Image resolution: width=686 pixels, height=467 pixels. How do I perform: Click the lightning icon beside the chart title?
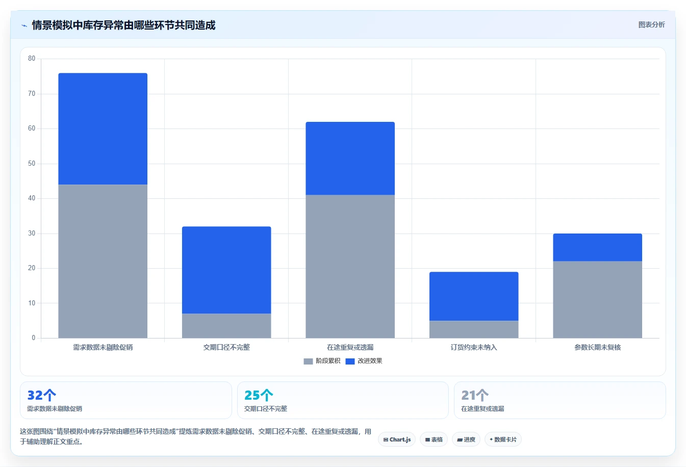24,25
